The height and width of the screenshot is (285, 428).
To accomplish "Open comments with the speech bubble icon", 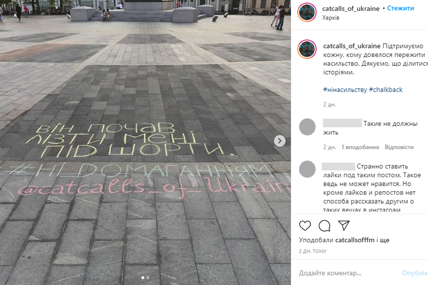I will pyautogui.click(x=324, y=226).
